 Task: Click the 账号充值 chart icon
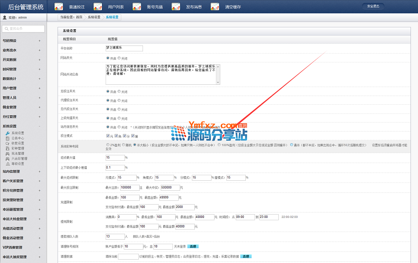(x=137, y=7)
